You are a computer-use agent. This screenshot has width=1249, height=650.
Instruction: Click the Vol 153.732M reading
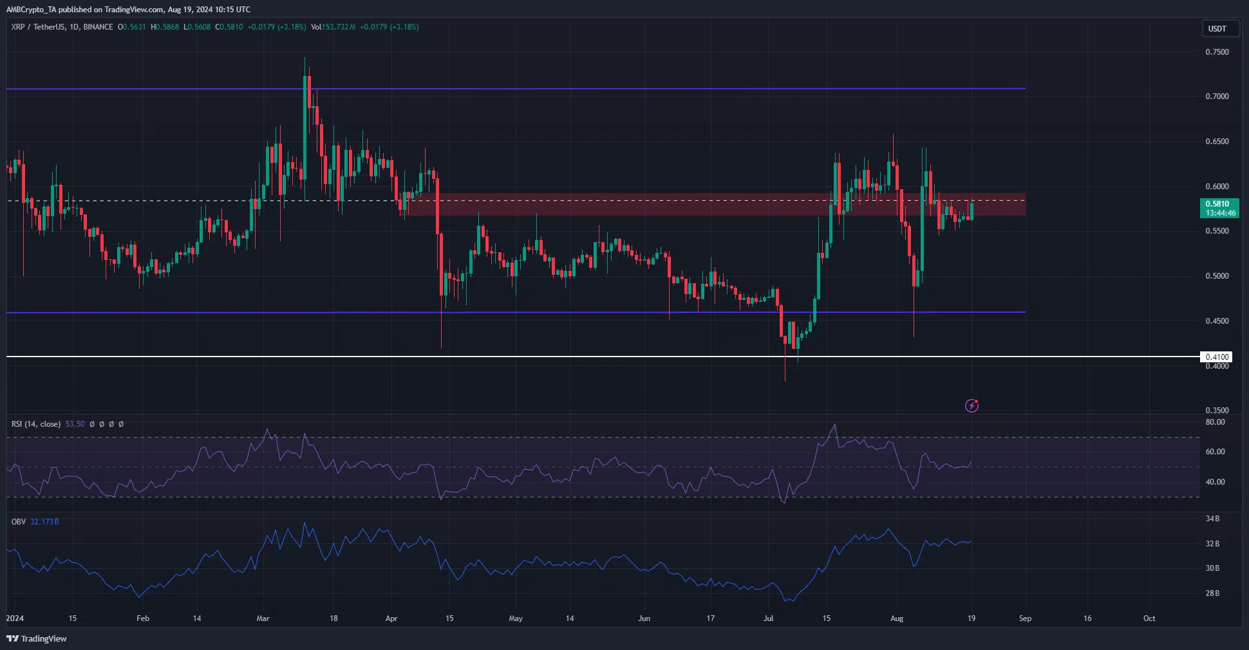click(333, 27)
